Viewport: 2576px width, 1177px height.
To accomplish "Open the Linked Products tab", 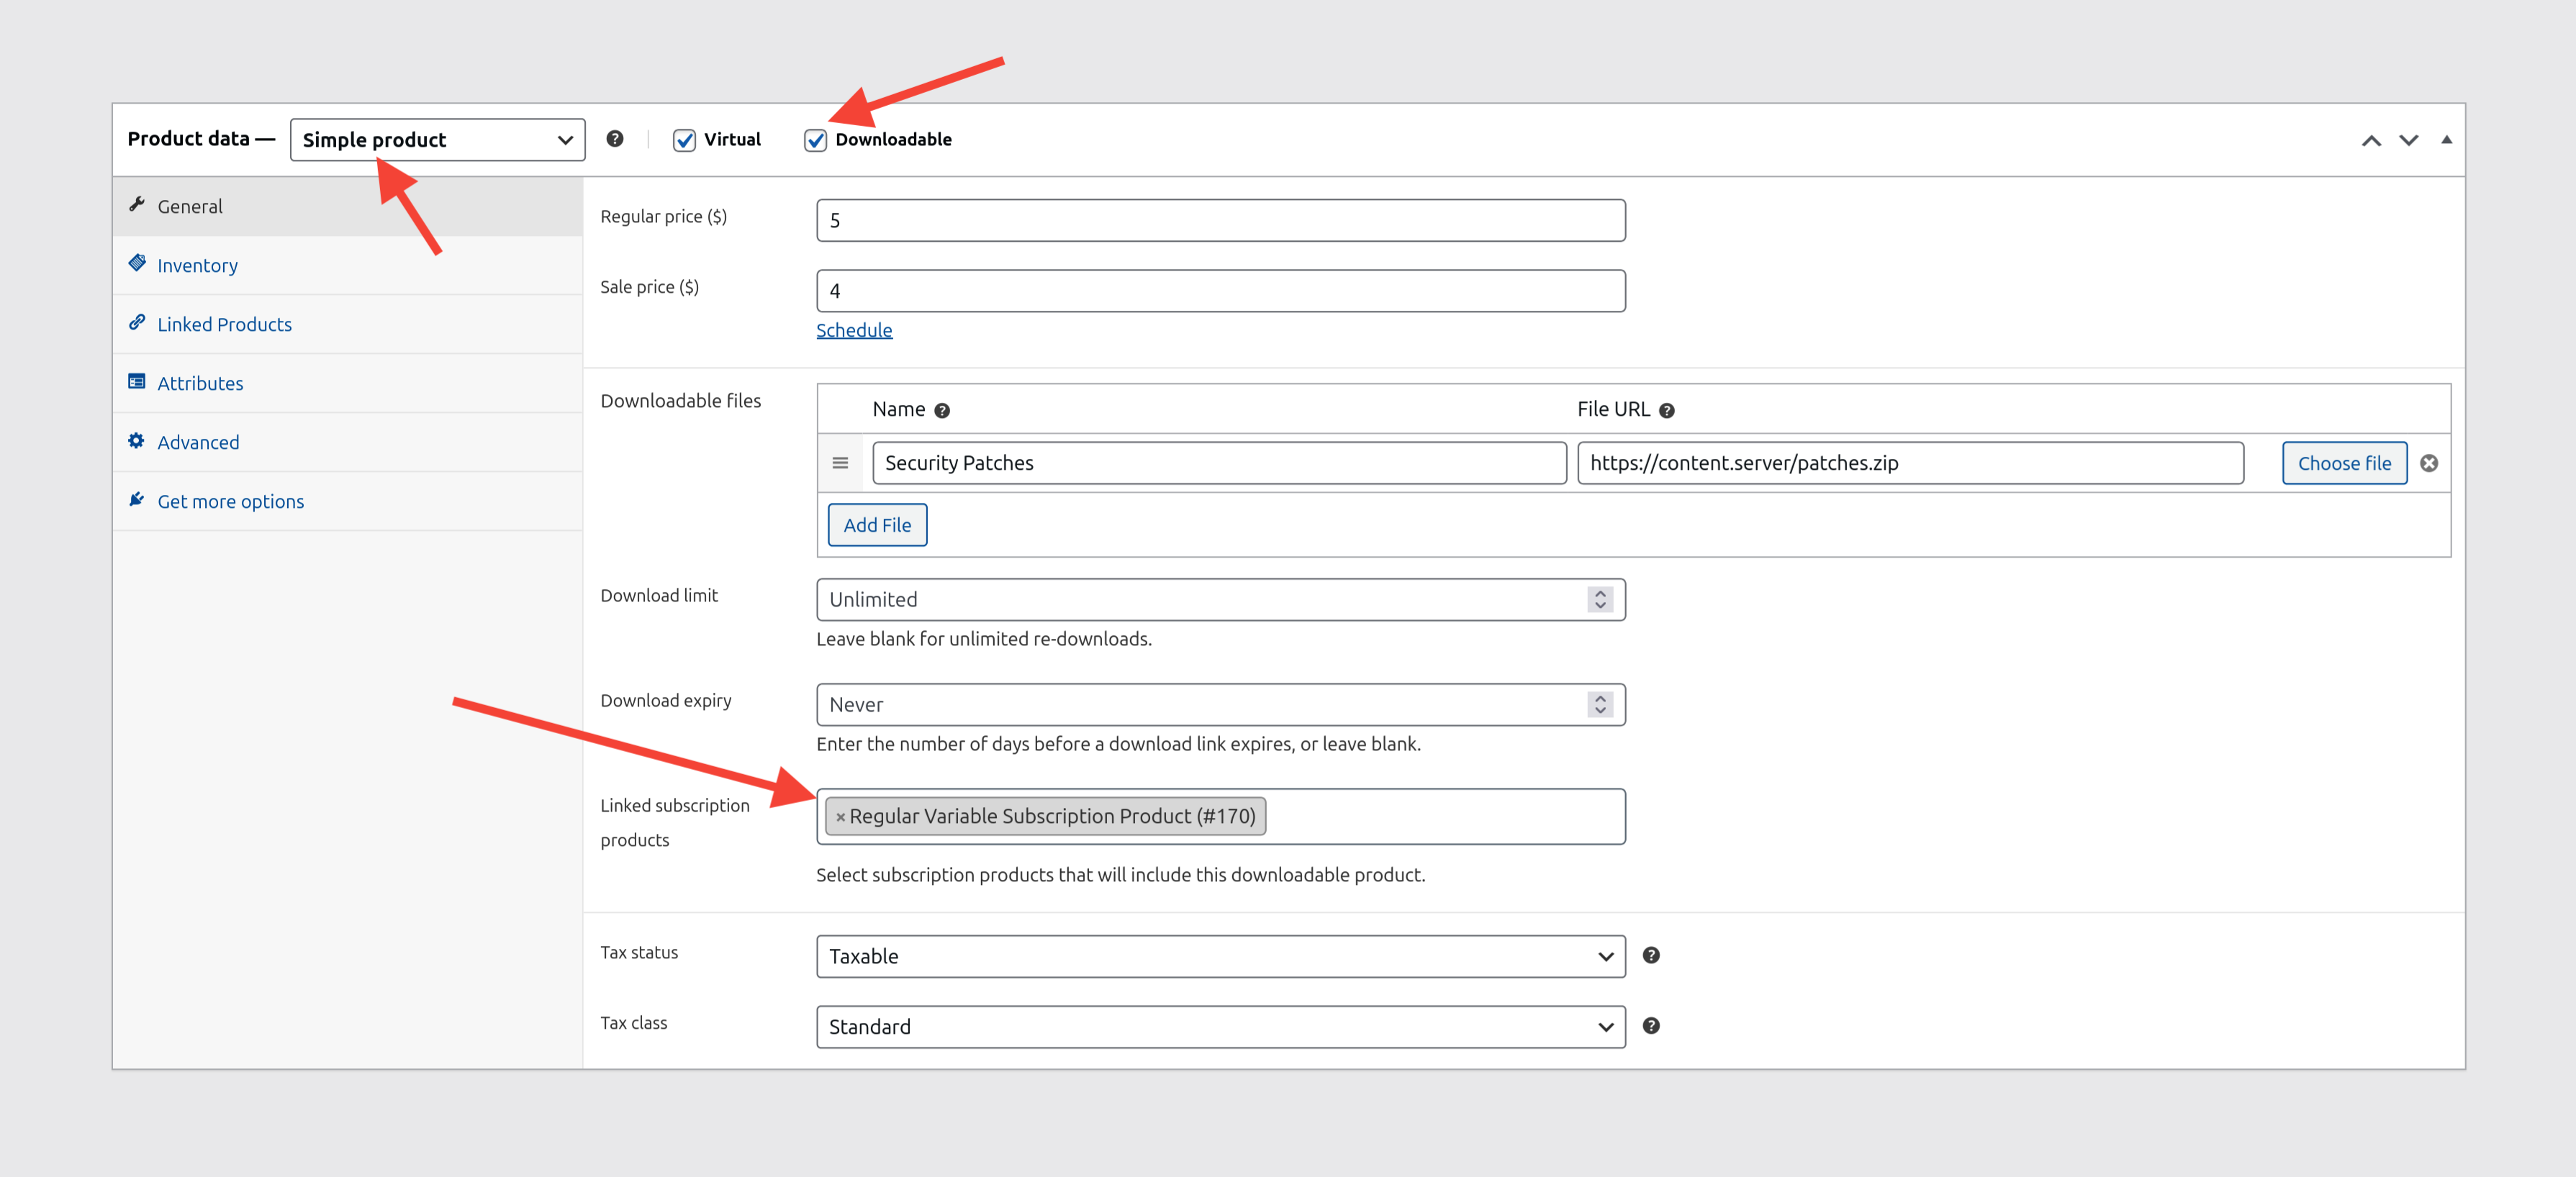I will pos(224,324).
